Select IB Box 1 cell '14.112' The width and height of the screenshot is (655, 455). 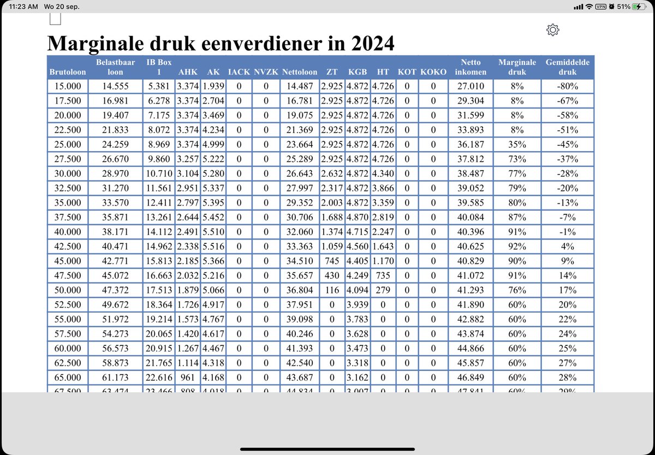click(159, 232)
